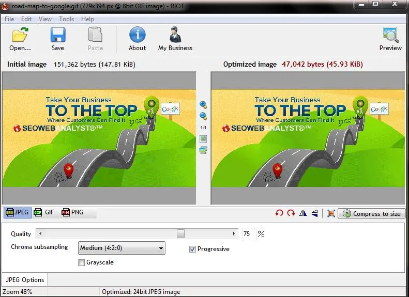Expand the Chroma subsampling dropdown
The height and width of the screenshot is (297, 409).
coord(122,248)
